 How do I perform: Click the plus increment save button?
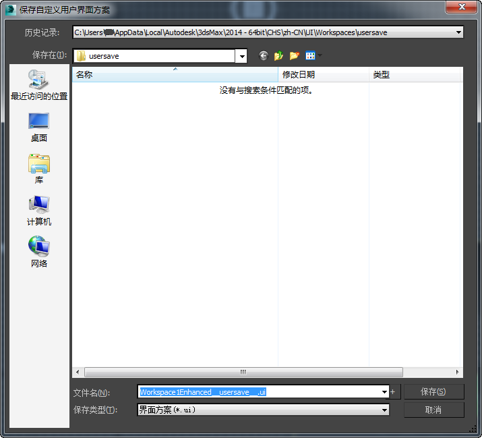point(393,392)
